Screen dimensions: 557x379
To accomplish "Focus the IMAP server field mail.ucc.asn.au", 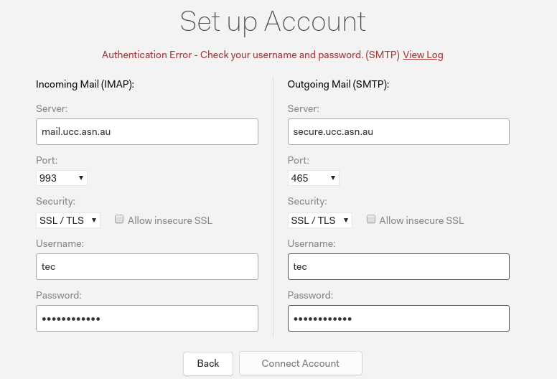I will [147, 132].
